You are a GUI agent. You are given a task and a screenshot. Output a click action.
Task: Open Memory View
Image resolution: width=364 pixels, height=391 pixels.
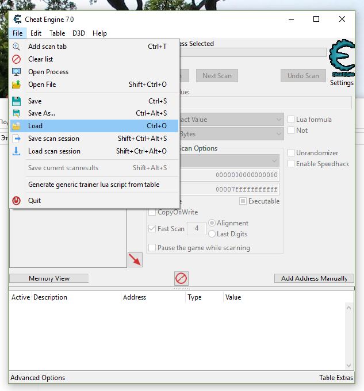point(49,278)
